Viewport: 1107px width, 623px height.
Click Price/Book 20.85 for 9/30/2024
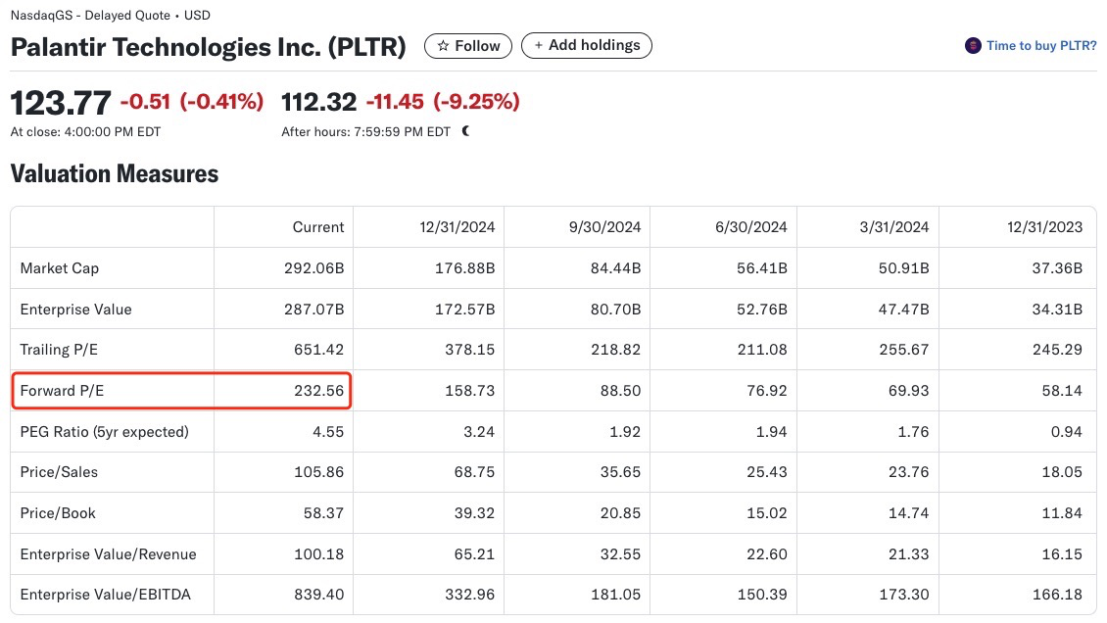point(620,513)
